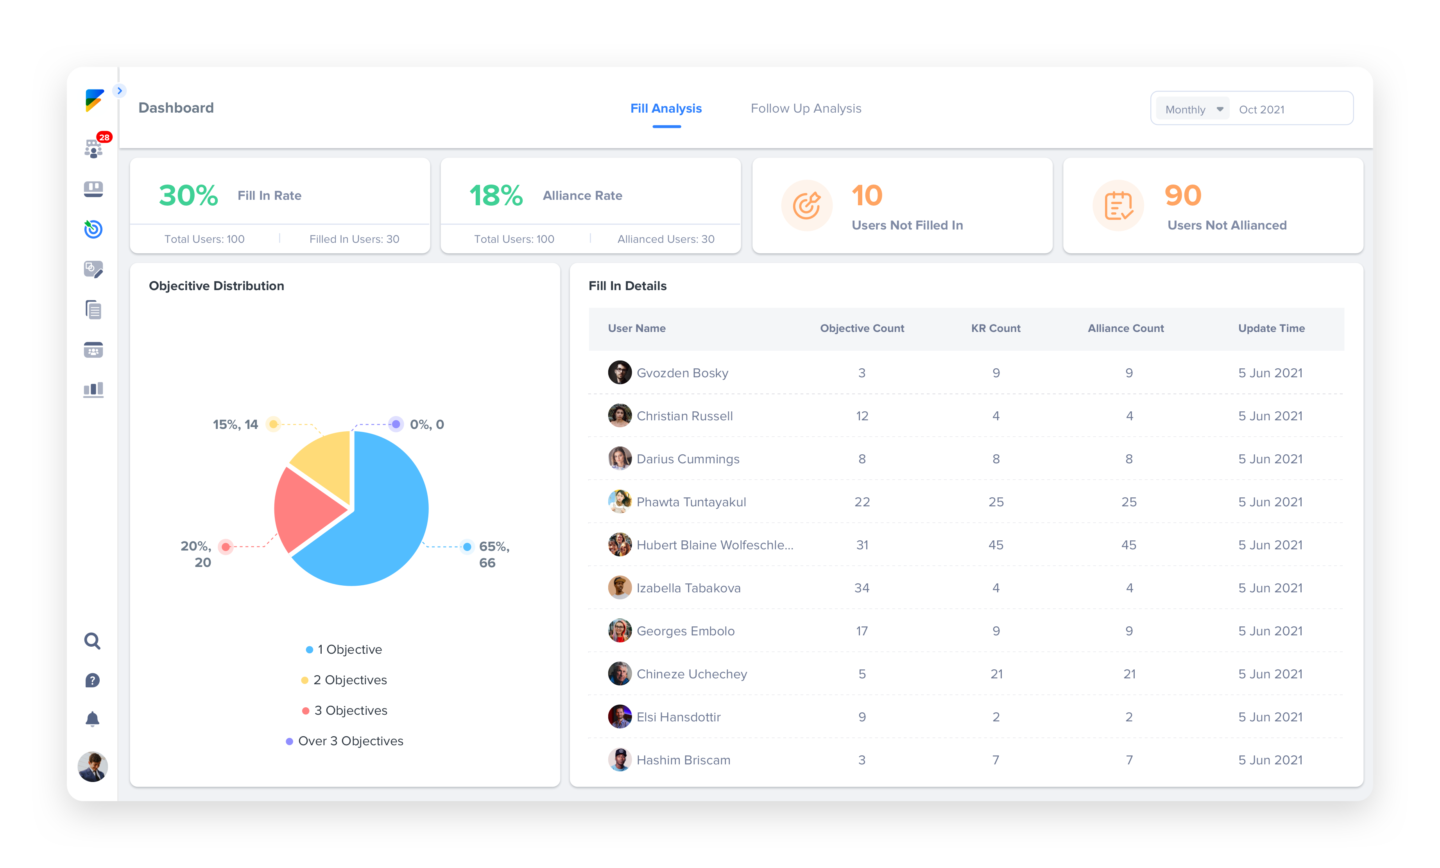Image resolution: width=1440 pixels, height=868 pixels.
Task: Expand the sidebar with chevron arrow
Action: [x=119, y=91]
